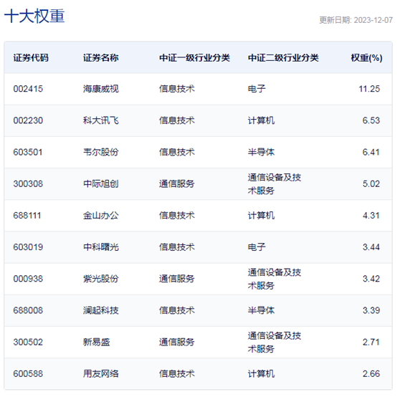Click 通信设备及技术服务 in the 中际旭创 row
Viewport: 397px width, 397px height.
coord(274,184)
